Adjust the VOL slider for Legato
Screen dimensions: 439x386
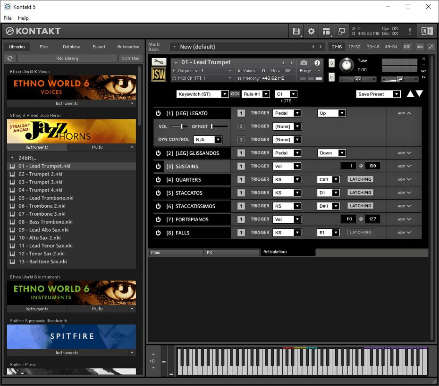179,126
